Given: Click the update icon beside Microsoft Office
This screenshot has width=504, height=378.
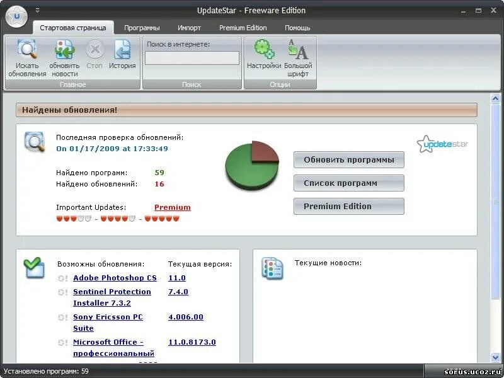Looking at the screenshot, I should (x=62, y=342).
